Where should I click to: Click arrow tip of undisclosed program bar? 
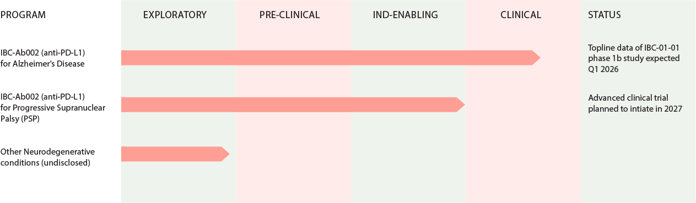click(225, 154)
